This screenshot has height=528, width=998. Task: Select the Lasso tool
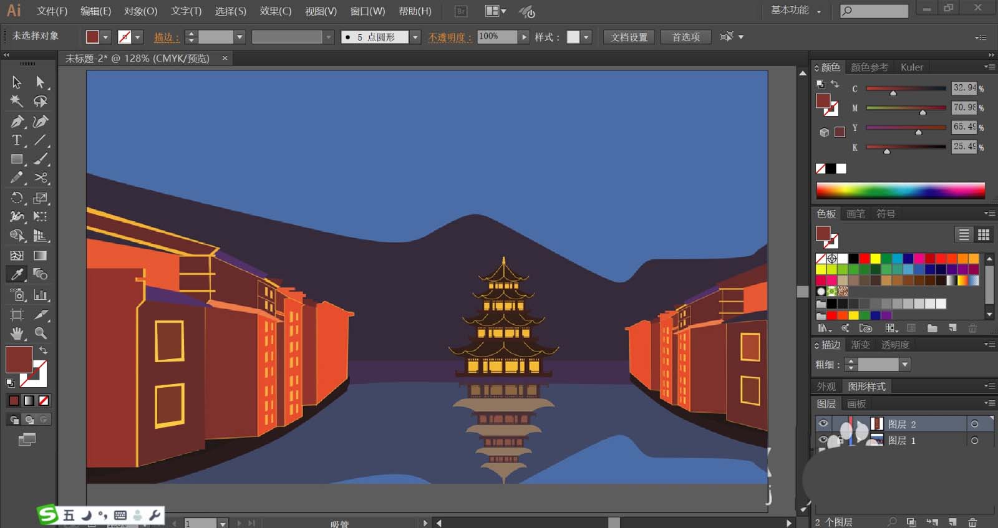pos(41,101)
